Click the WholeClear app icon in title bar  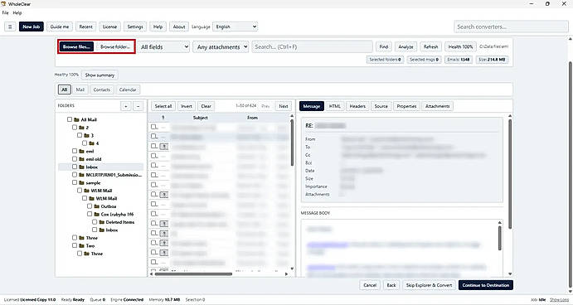click(x=3, y=3)
